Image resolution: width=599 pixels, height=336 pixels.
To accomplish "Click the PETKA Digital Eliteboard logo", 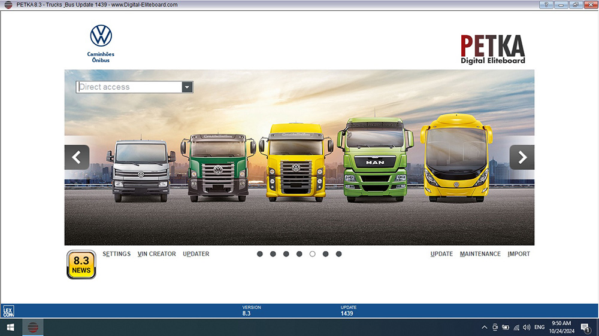I will click(493, 49).
